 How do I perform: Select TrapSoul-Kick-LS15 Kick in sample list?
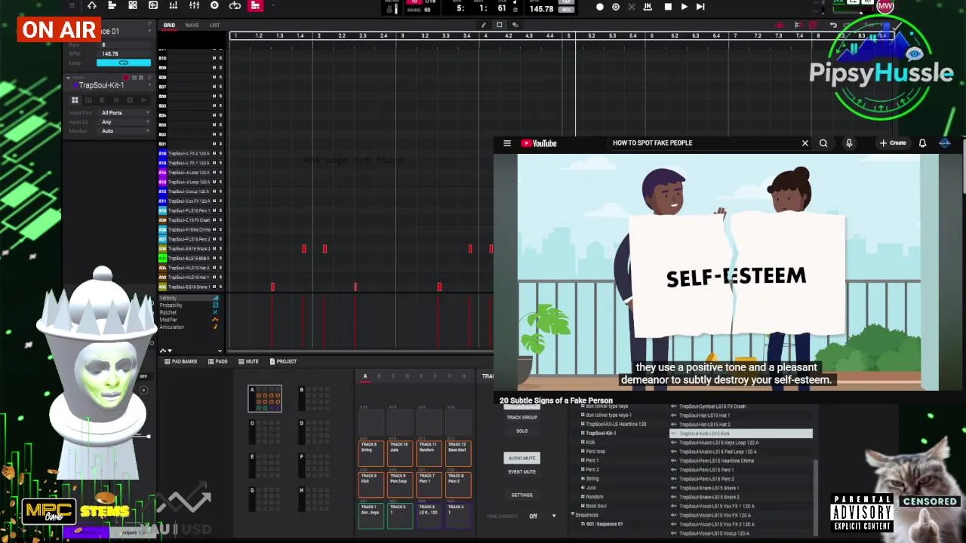click(x=741, y=434)
